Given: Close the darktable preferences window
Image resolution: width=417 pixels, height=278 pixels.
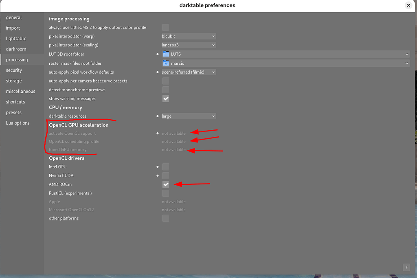Looking at the screenshot, I should (408, 5).
